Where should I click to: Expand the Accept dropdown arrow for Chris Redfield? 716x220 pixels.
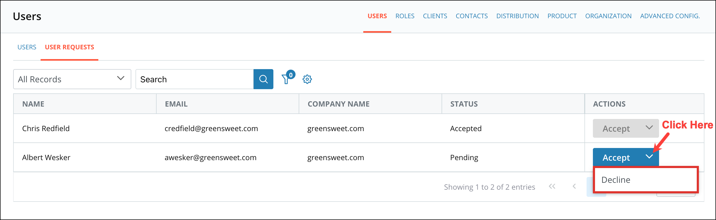click(649, 128)
